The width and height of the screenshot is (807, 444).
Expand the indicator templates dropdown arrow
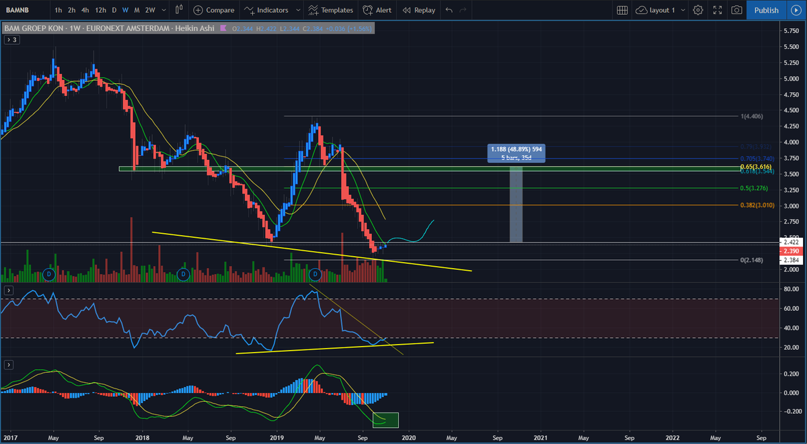point(299,10)
